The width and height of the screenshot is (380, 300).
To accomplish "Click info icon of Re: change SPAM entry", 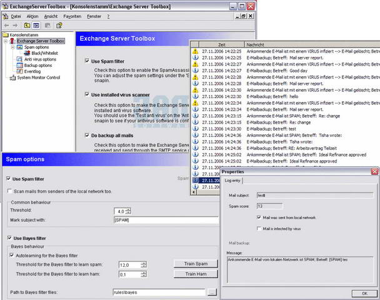I will tap(196, 116).
